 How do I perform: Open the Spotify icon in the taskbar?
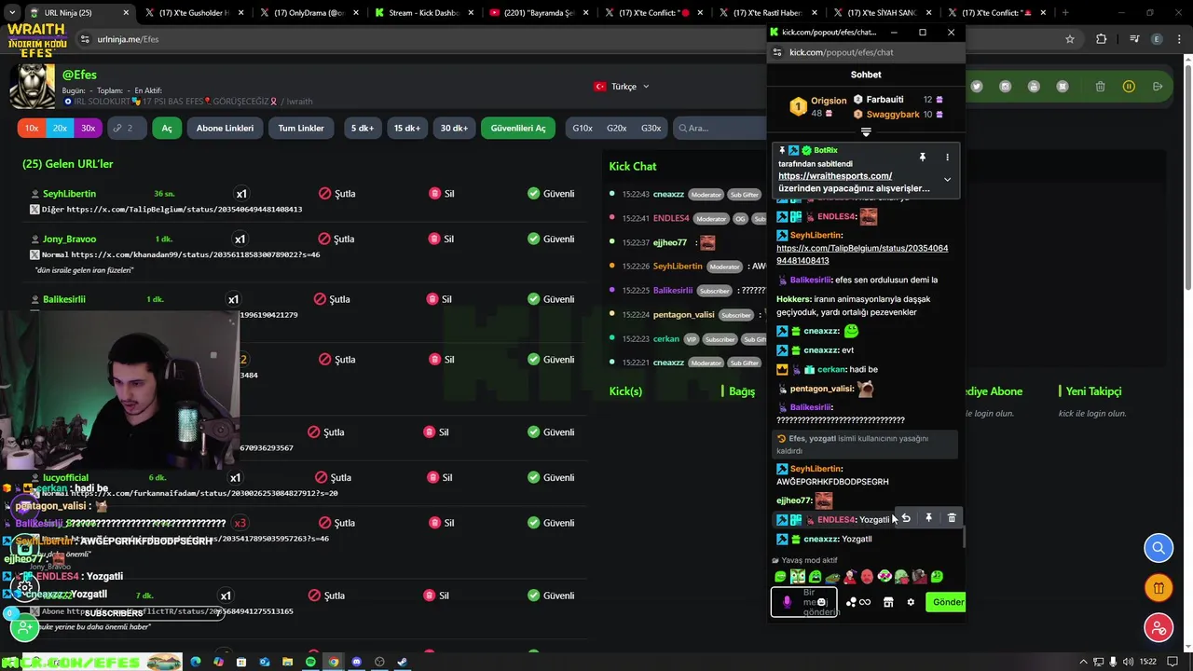pyautogui.click(x=310, y=662)
